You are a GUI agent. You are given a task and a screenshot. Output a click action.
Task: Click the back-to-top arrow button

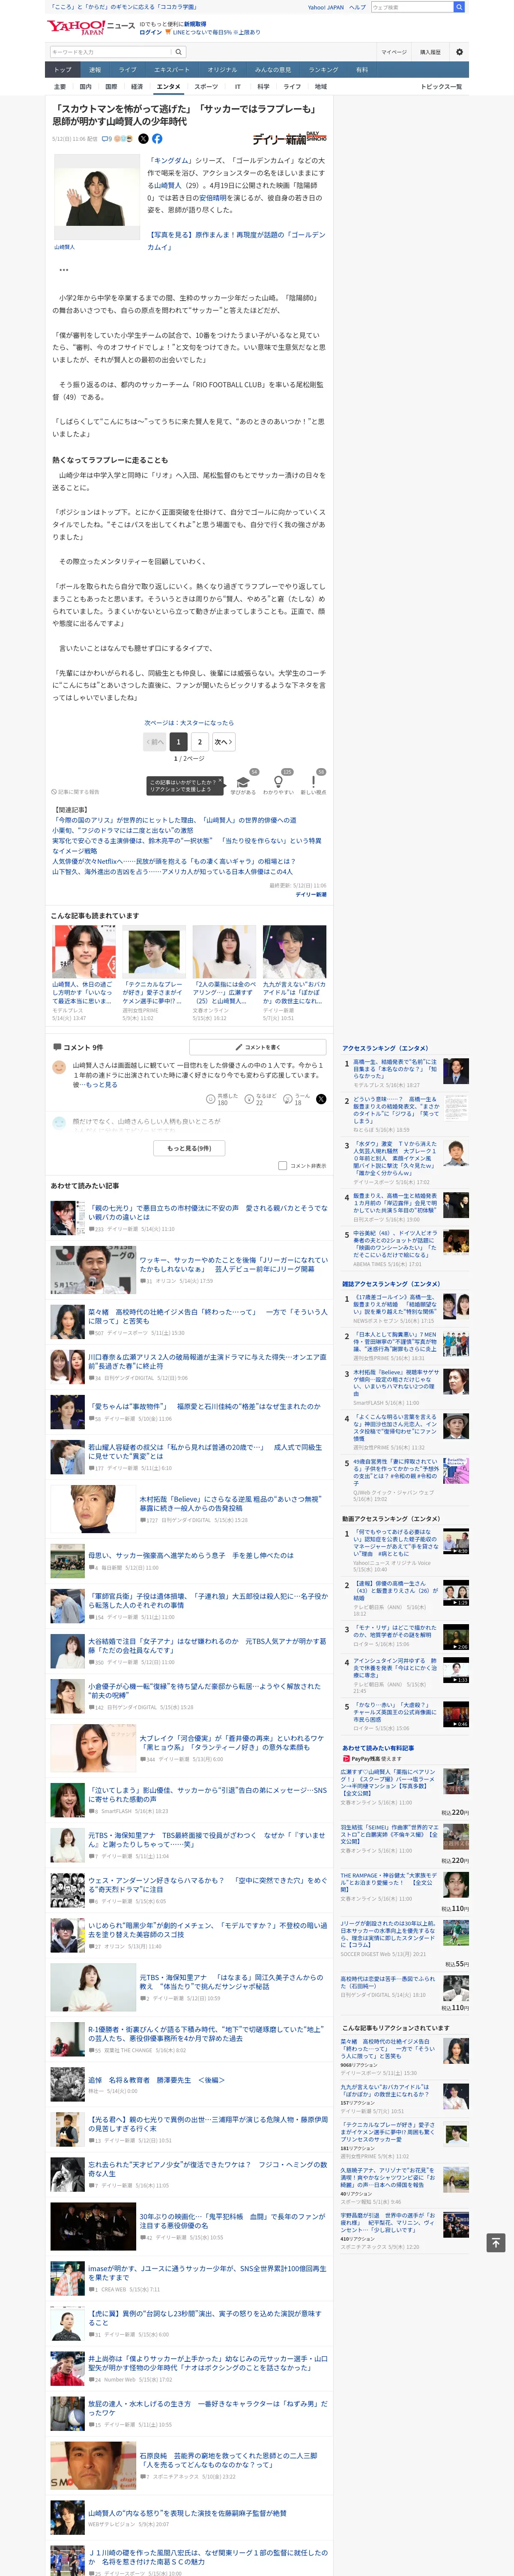[495, 2243]
